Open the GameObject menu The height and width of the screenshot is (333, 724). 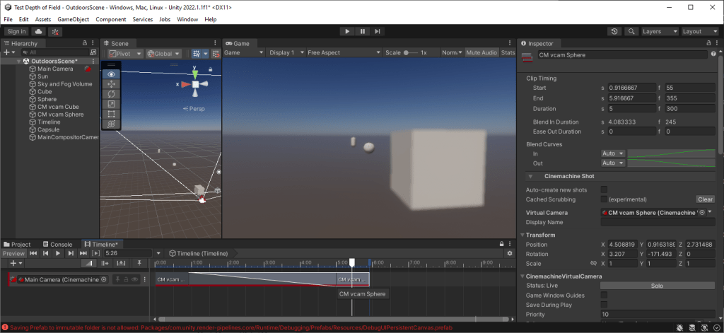[74, 19]
